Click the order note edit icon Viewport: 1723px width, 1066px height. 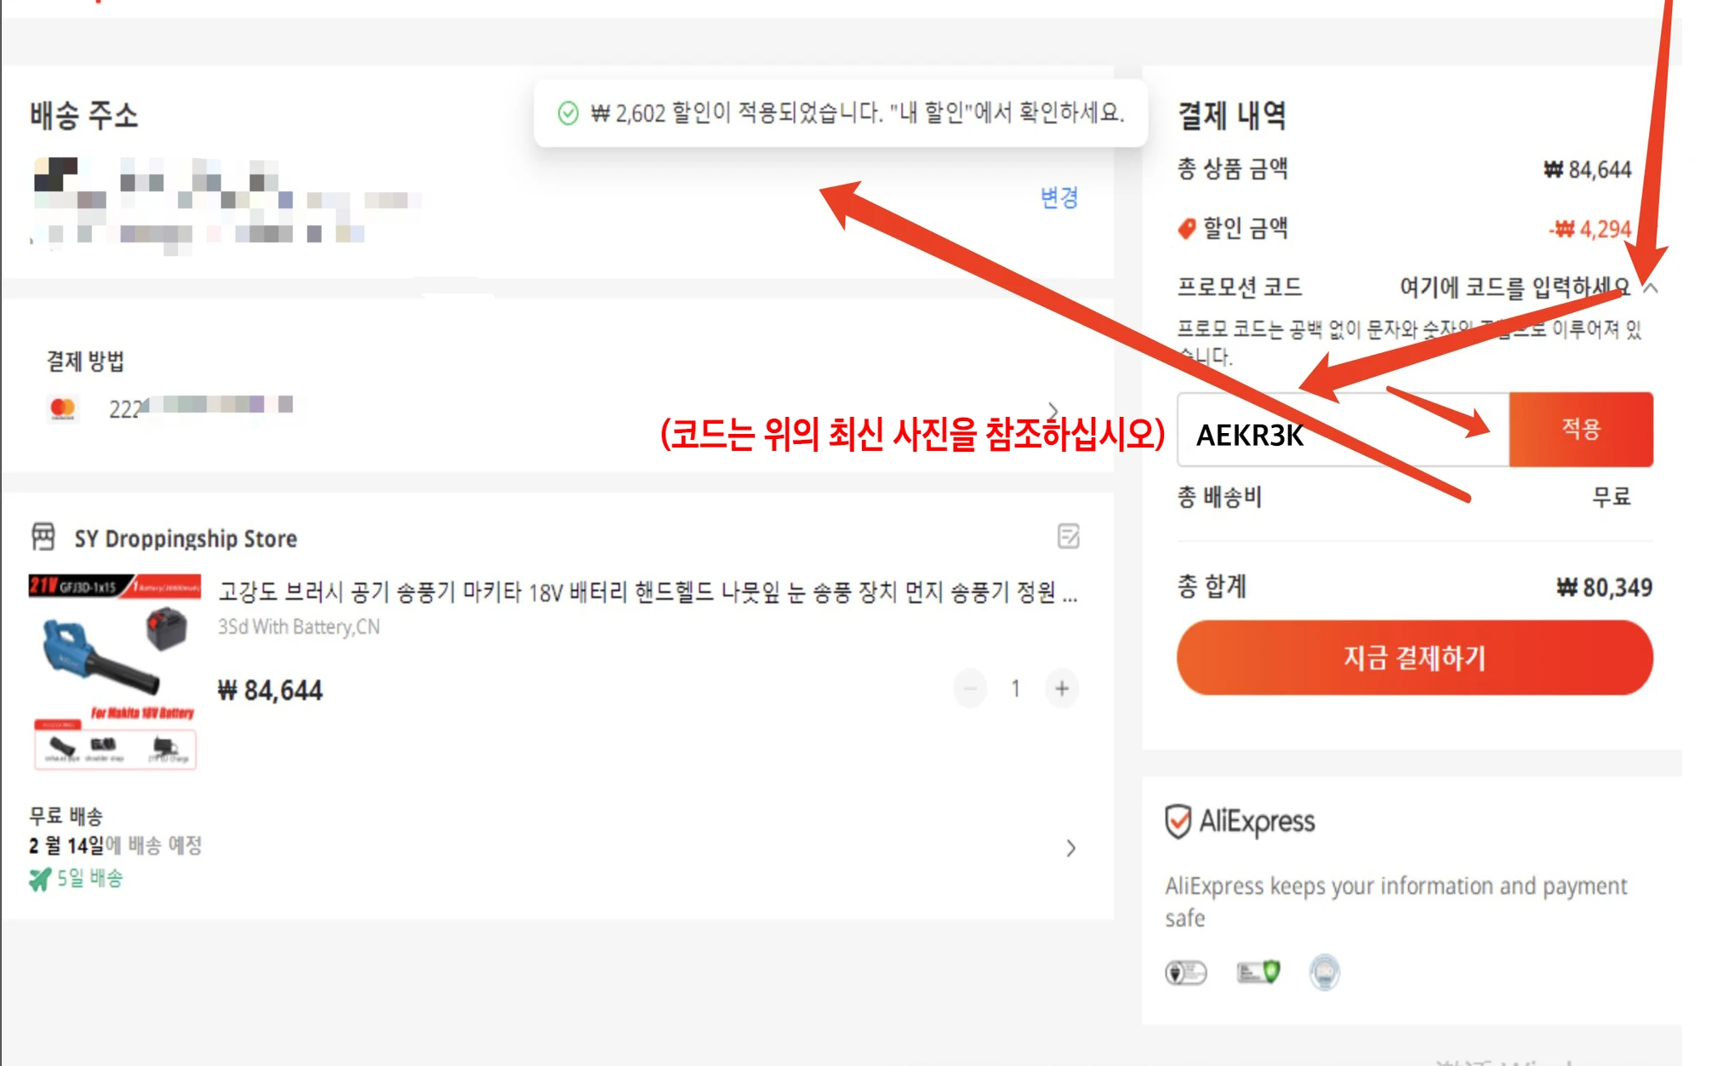1068,536
